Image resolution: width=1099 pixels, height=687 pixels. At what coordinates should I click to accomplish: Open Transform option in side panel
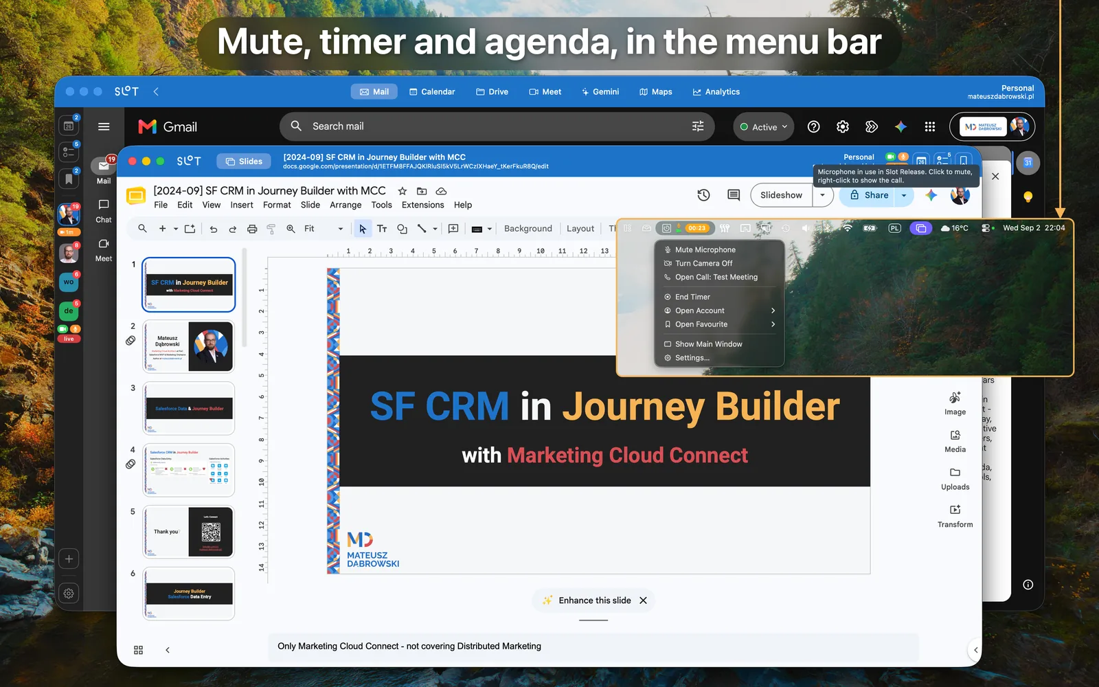(955, 516)
